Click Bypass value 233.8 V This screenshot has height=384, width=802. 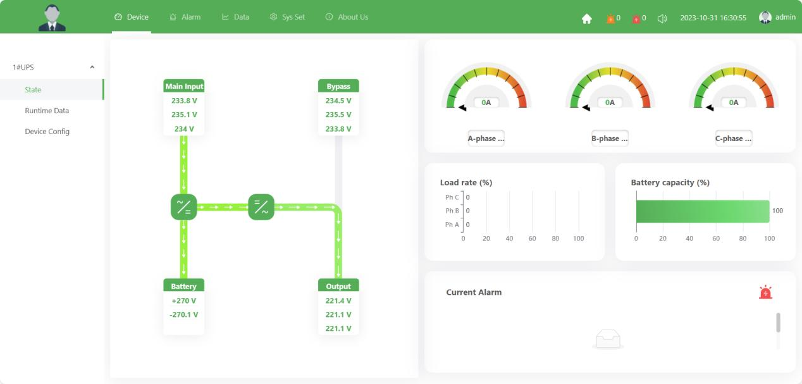click(338, 128)
